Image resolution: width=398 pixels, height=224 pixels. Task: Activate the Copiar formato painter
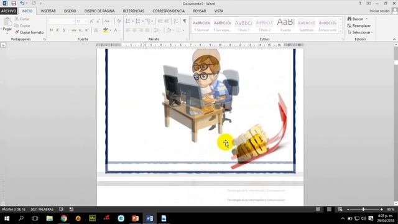click(x=29, y=32)
